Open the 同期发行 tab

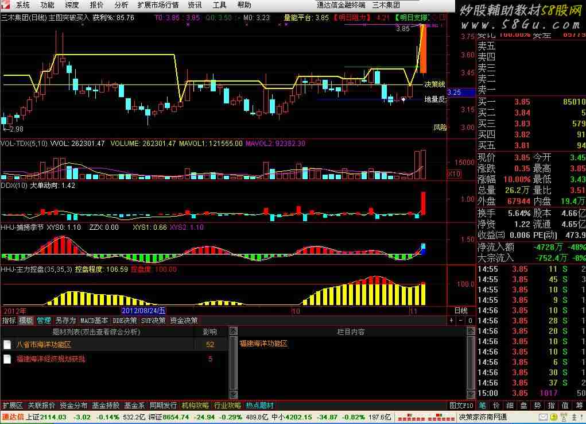coord(163,406)
